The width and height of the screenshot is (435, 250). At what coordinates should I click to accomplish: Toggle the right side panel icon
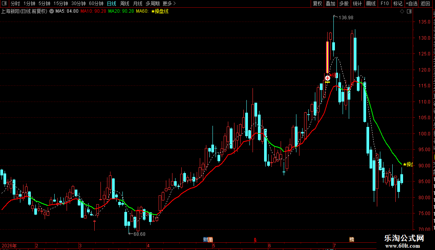pos(409,12)
